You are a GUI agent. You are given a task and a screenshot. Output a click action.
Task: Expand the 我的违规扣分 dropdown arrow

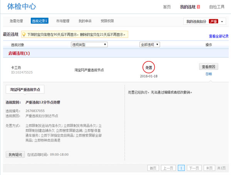pos(222,21)
